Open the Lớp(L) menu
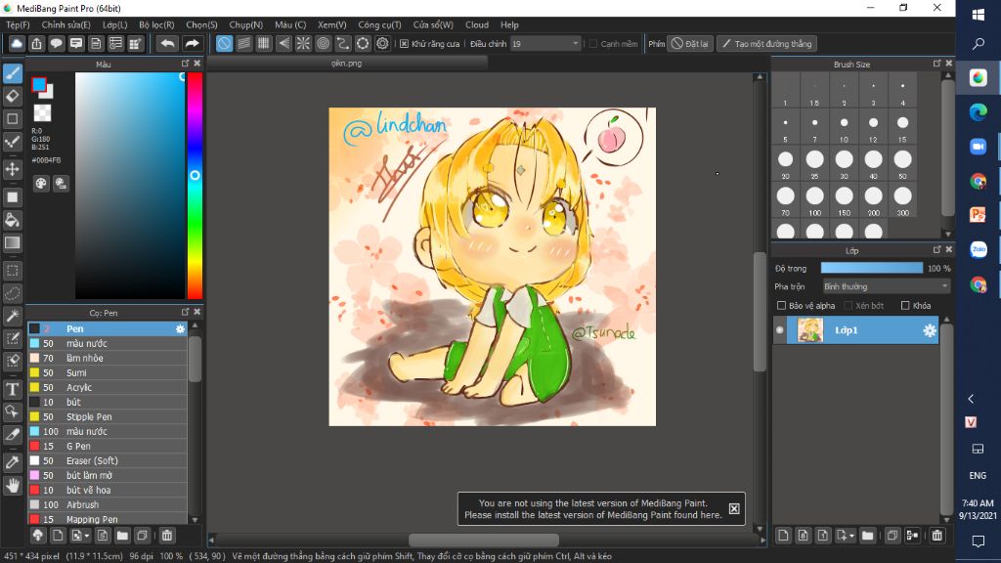The width and height of the screenshot is (1001, 563). tap(115, 24)
